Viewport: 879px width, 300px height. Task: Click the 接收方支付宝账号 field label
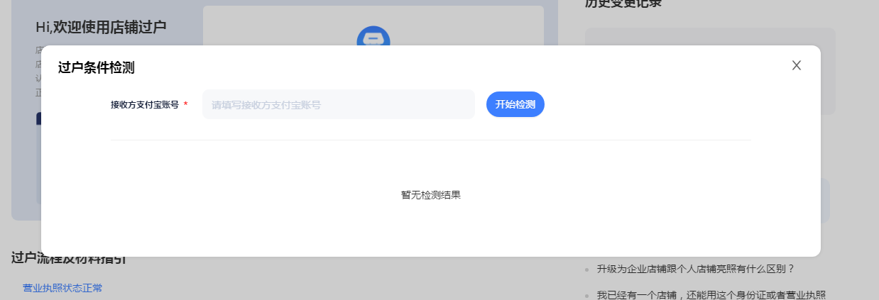pyautogui.click(x=144, y=105)
